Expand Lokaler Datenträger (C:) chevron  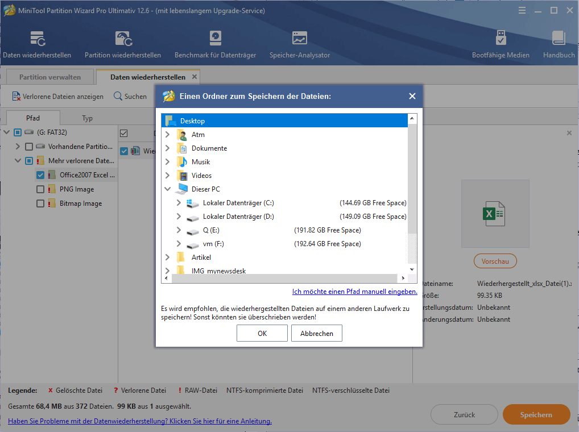tap(179, 203)
